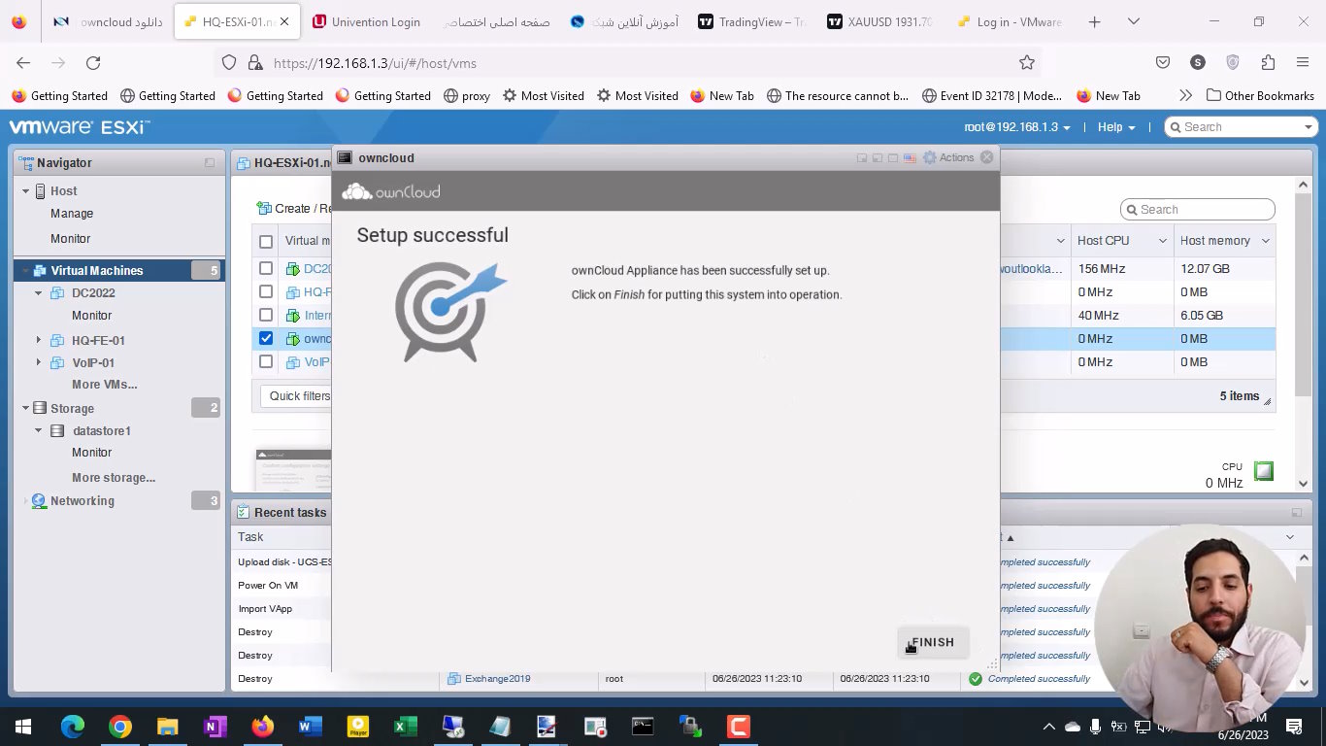This screenshot has height=746, width=1326.
Task: Open the More VMs... link
Action: pyautogui.click(x=104, y=385)
